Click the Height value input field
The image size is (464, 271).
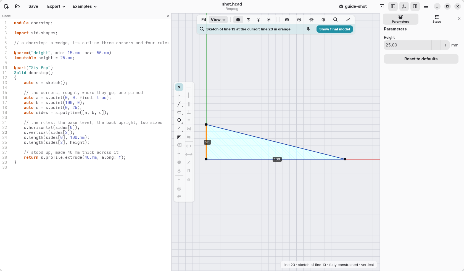tap(408, 45)
